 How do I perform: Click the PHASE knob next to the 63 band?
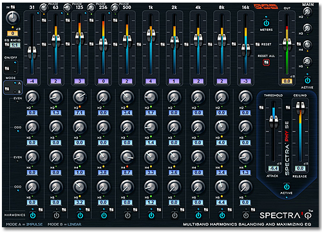[44, 8]
